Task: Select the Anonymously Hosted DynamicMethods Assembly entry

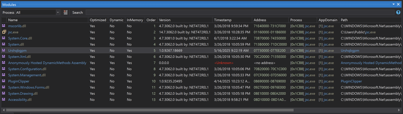Action: pyautogui.click(x=47, y=63)
